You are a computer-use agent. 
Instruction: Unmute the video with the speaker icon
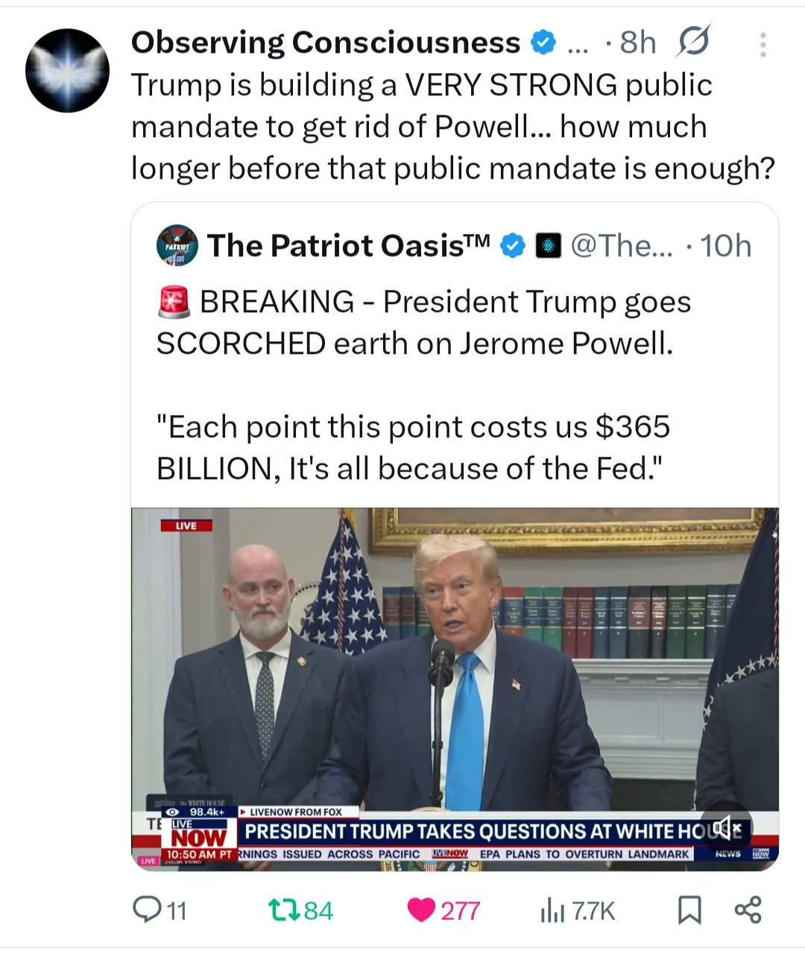tap(727, 827)
